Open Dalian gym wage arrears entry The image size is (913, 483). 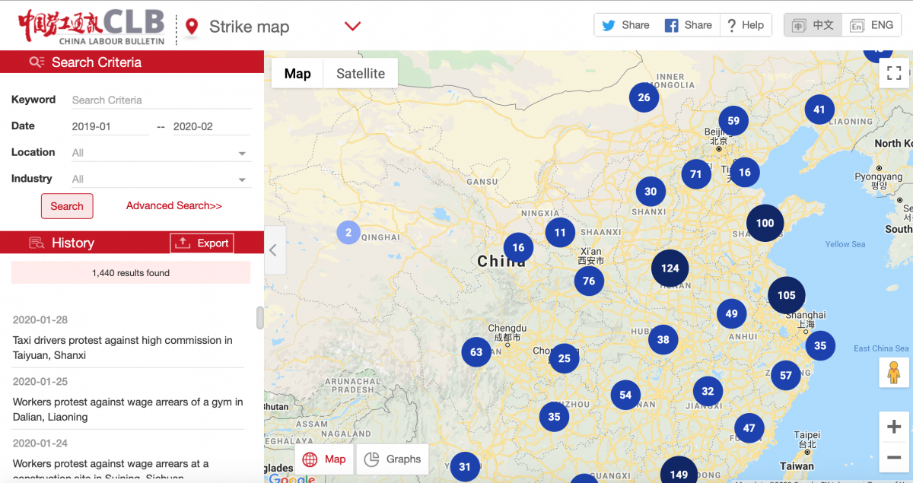click(128, 409)
